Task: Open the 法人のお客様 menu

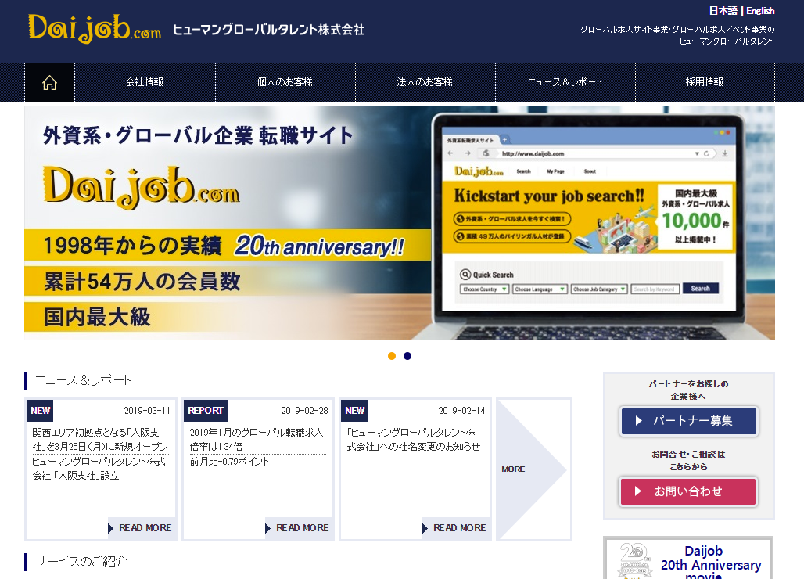Action: pos(425,82)
